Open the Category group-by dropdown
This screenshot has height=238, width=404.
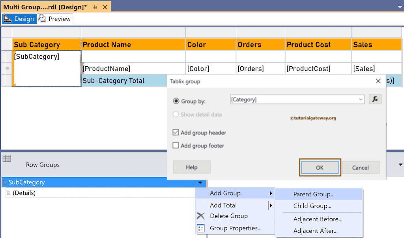(361, 99)
